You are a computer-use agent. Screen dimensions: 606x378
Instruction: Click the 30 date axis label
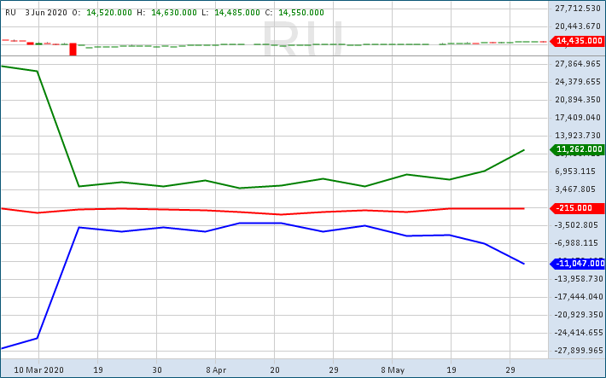(x=156, y=369)
